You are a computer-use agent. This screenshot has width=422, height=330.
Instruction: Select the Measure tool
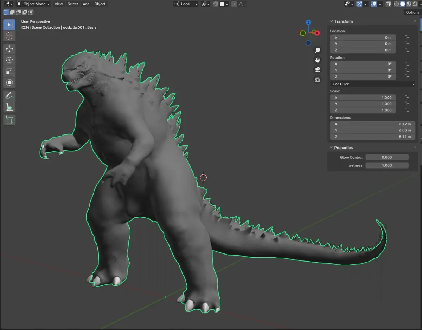[x=9, y=107]
